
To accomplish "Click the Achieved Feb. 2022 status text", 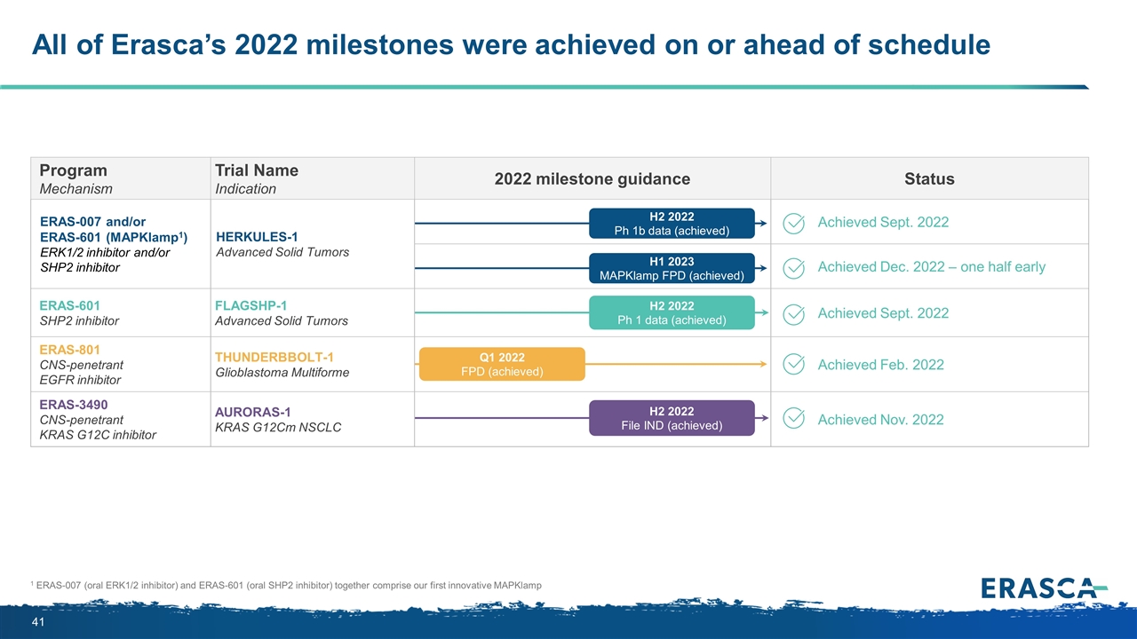I will tap(880, 365).
